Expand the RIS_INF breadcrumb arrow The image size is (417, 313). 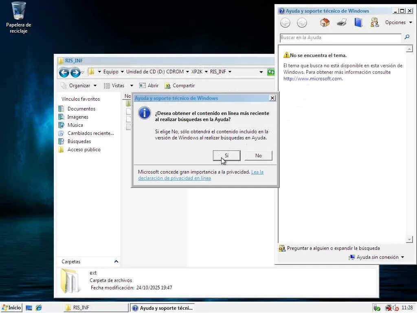(x=230, y=72)
